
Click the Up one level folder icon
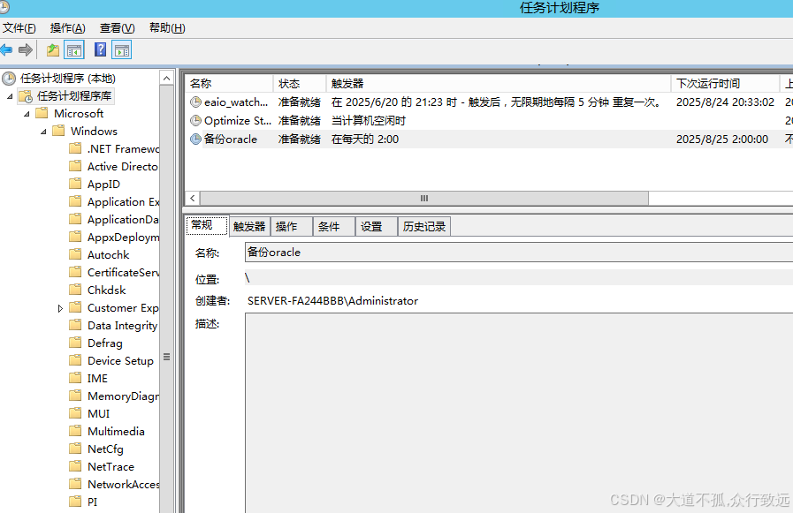point(52,50)
